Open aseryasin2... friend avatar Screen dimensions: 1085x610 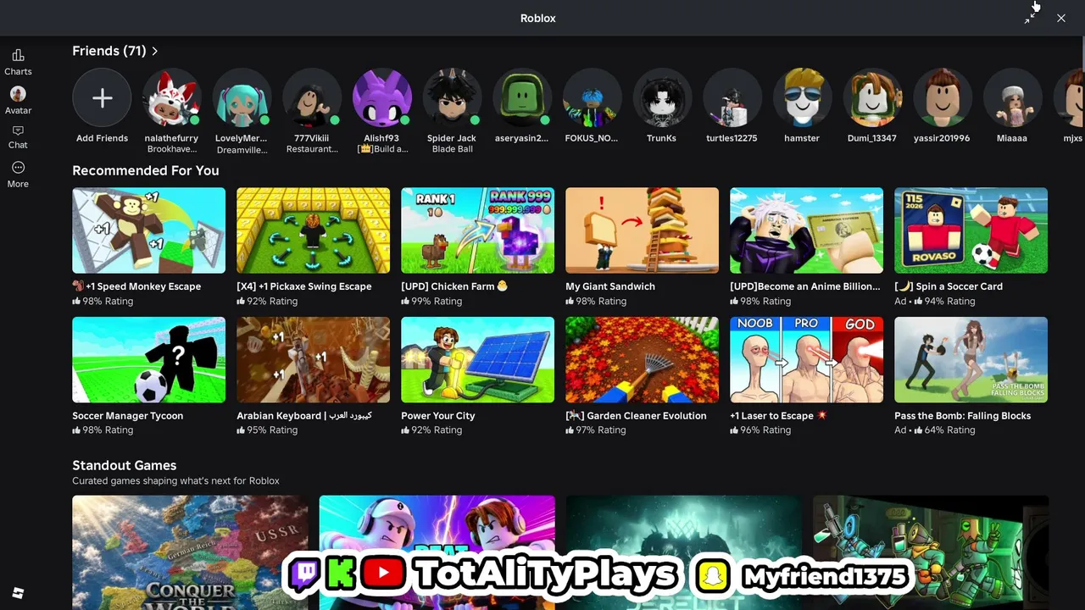[521, 98]
